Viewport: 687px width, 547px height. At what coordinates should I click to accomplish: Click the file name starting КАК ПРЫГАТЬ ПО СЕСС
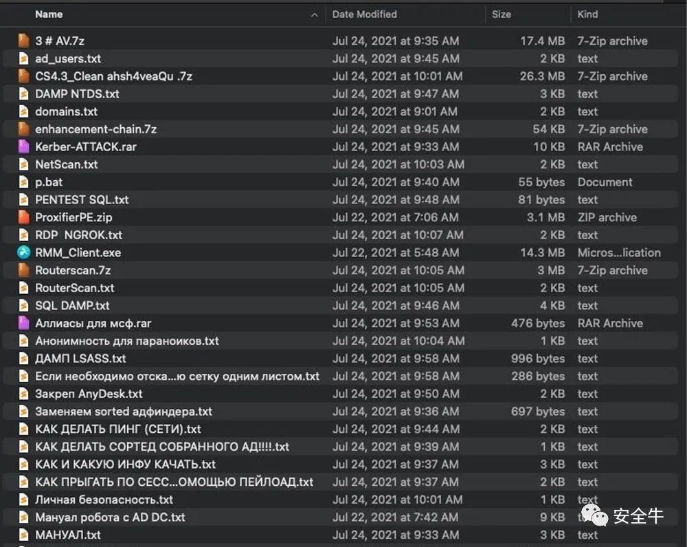coord(174,482)
